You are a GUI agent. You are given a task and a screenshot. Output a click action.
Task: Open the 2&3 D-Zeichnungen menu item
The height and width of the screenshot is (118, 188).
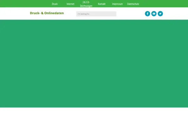click(x=86, y=4)
